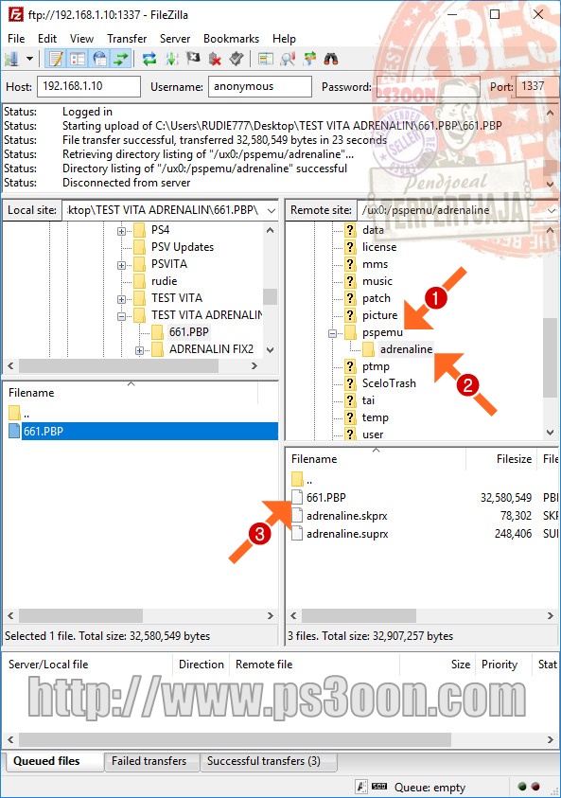The image size is (561, 798).
Task: Select the tai remote folder
Action: (368, 400)
